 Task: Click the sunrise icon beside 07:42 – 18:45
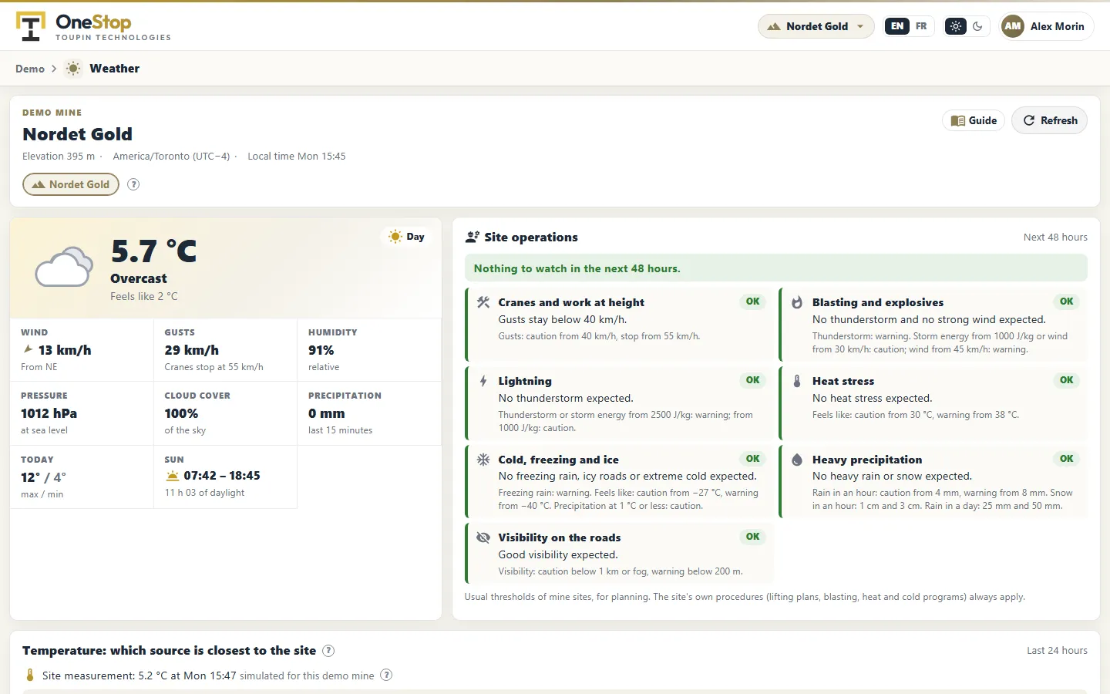pyautogui.click(x=173, y=476)
